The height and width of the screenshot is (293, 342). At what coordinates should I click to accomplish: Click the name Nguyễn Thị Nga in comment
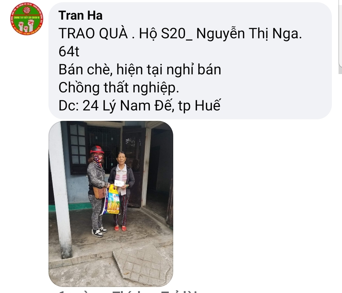[x=249, y=34]
